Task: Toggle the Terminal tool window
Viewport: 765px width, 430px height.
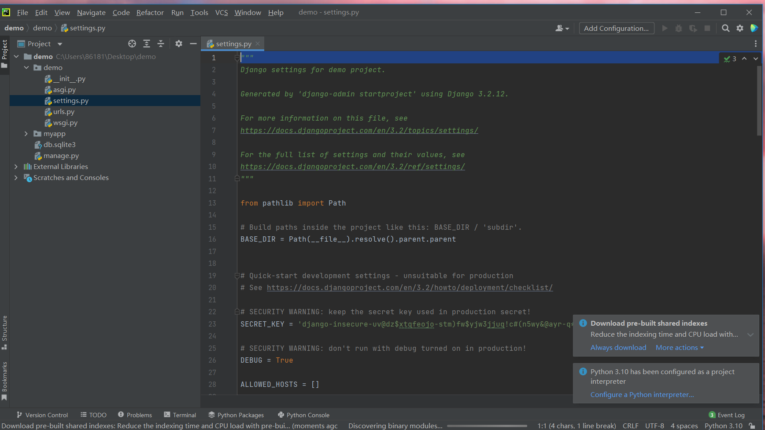Action: pos(180,415)
